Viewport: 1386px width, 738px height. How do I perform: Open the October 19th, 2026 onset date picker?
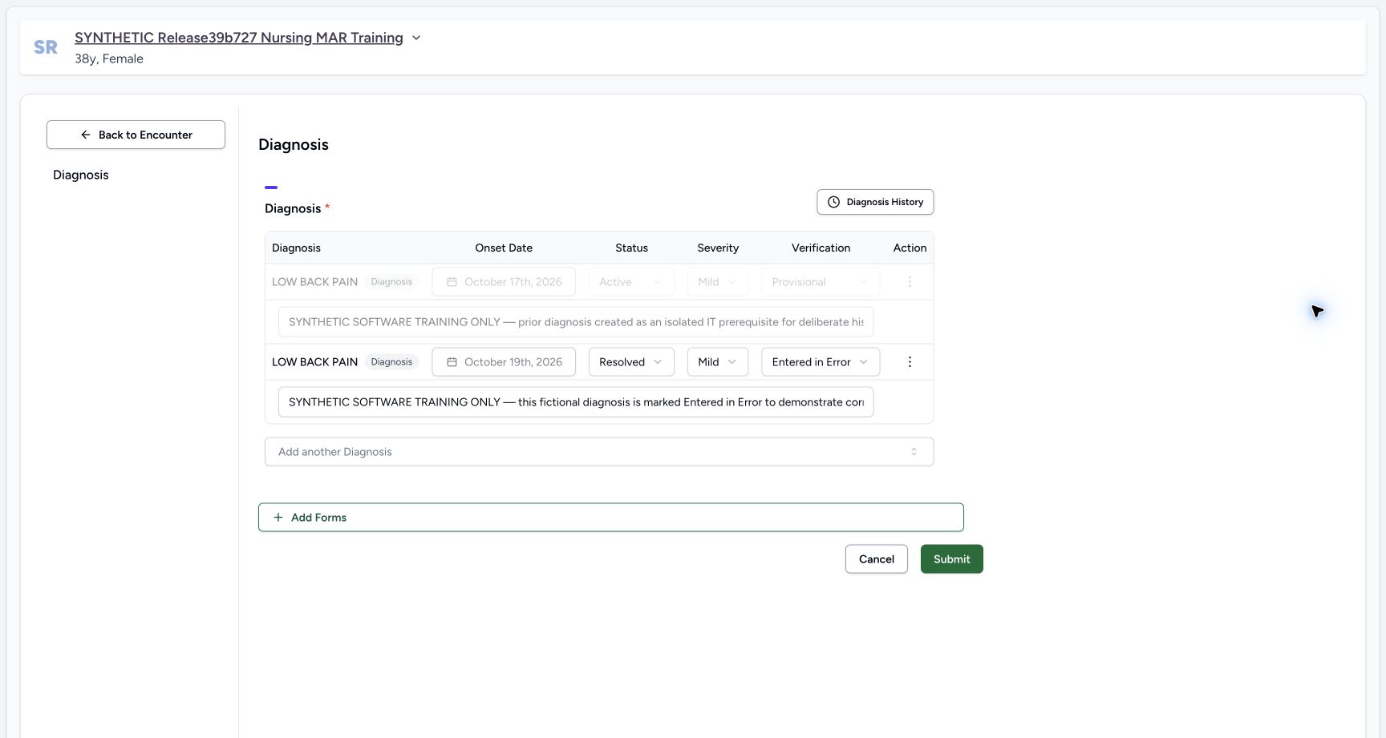pos(504,362)
